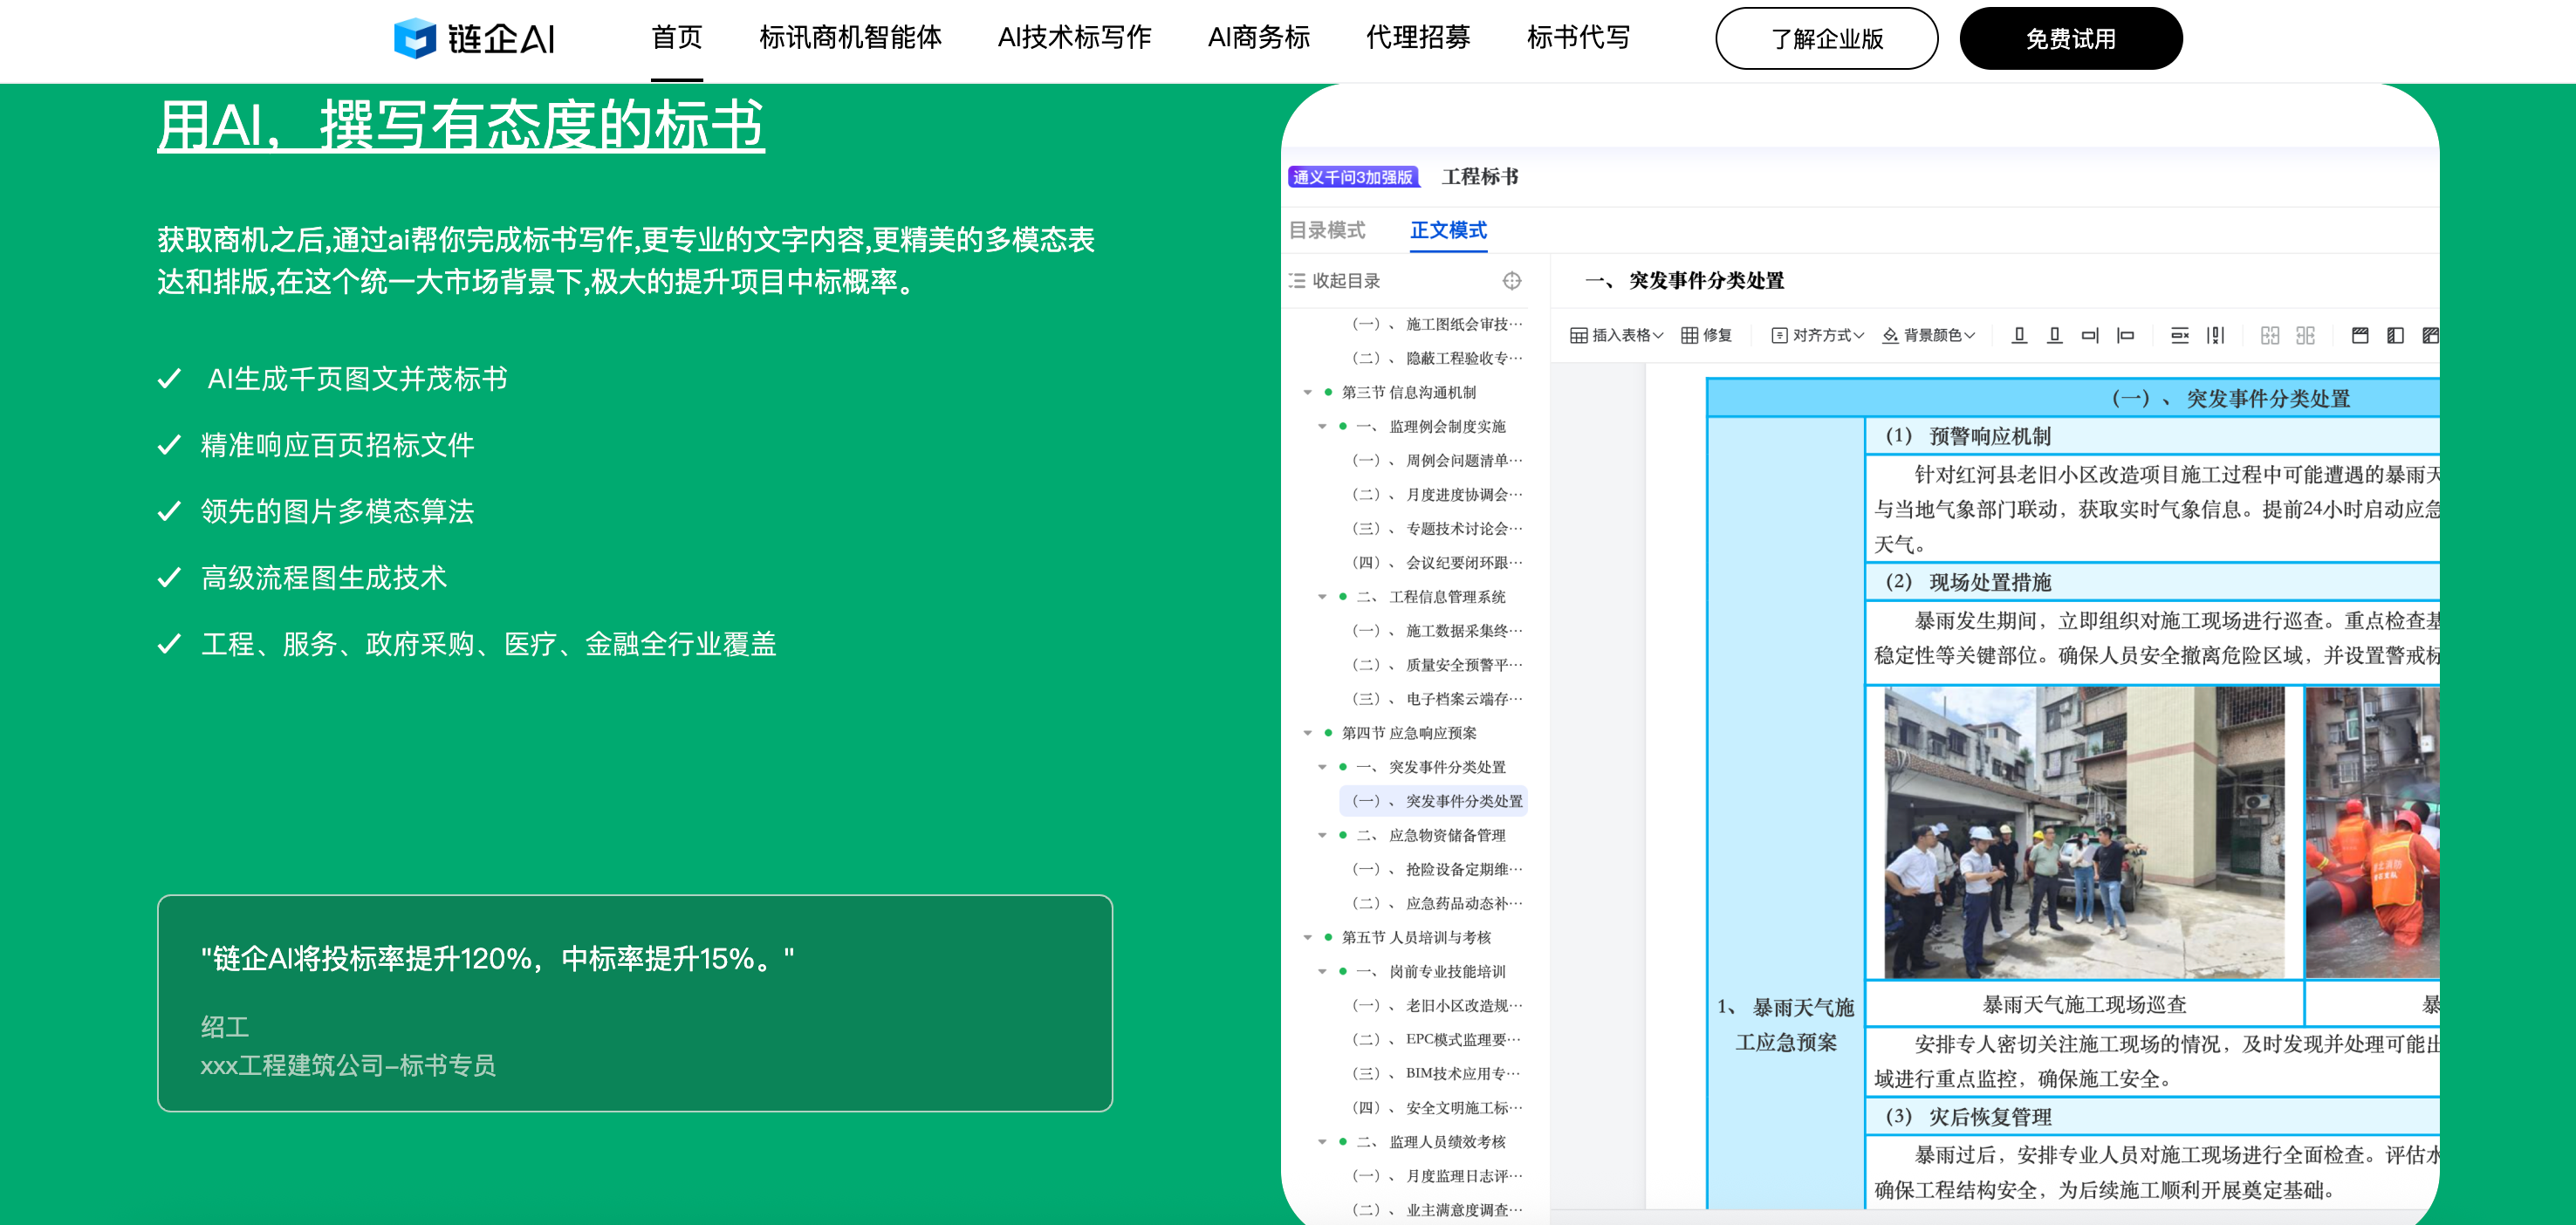
Task: Switch to the 目录模式 tab
Action: point(1327,230)
